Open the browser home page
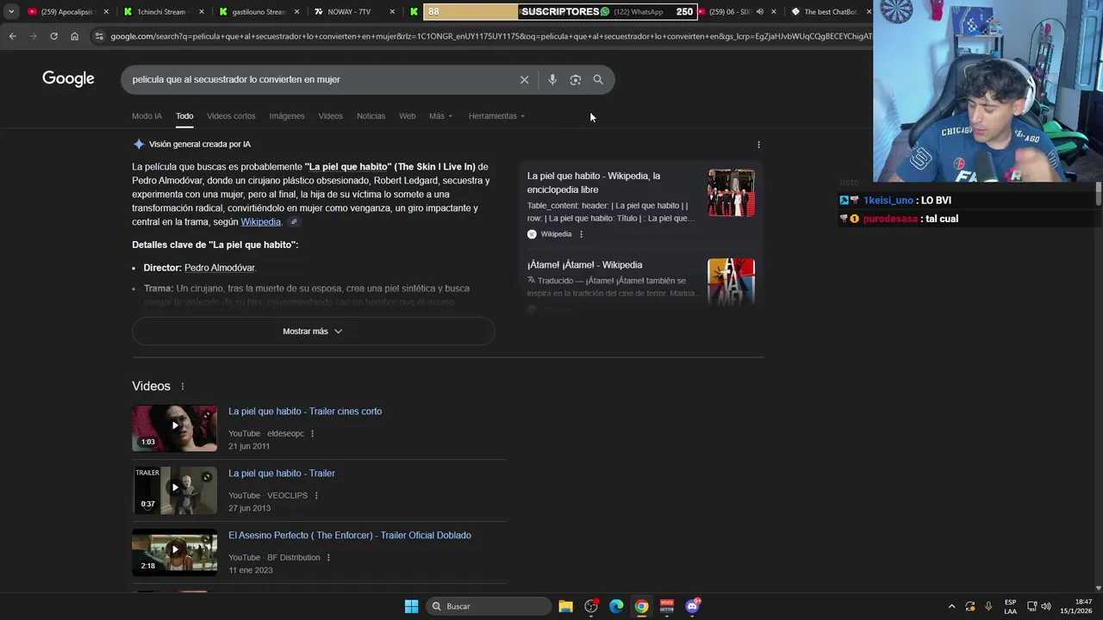The width and height of the screenshot is (1103, 620). tap(75, 36)
